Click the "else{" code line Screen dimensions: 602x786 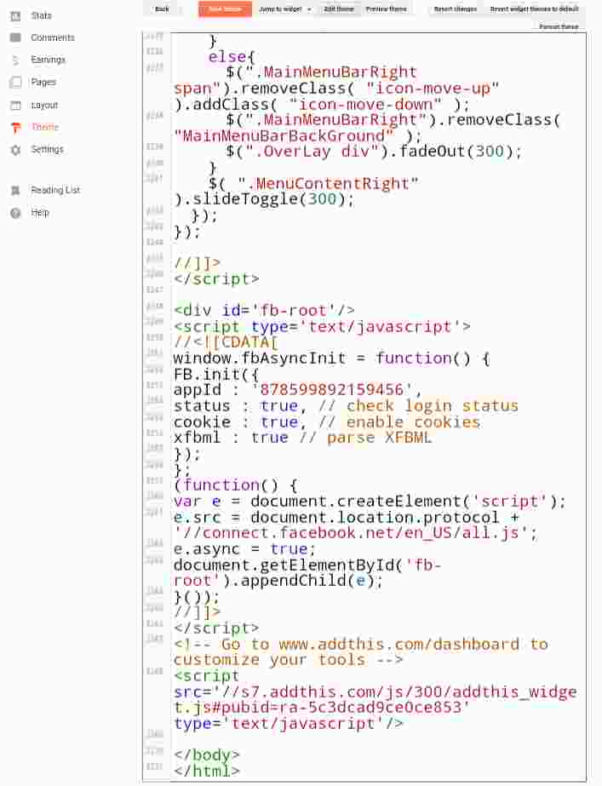(x=232, y=57)
